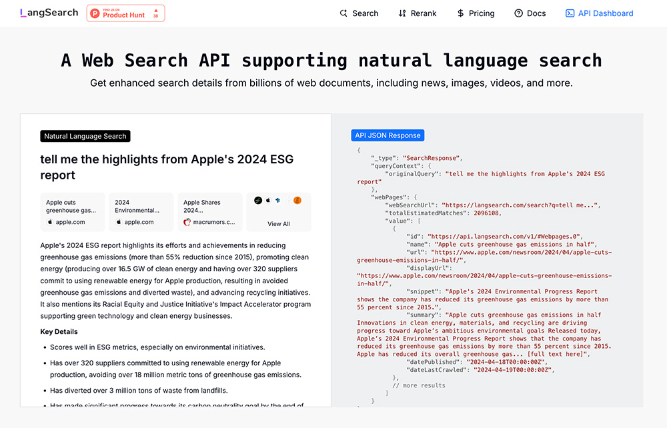
Task: Open the Pricing nav item
Action: tap(476, 13)
